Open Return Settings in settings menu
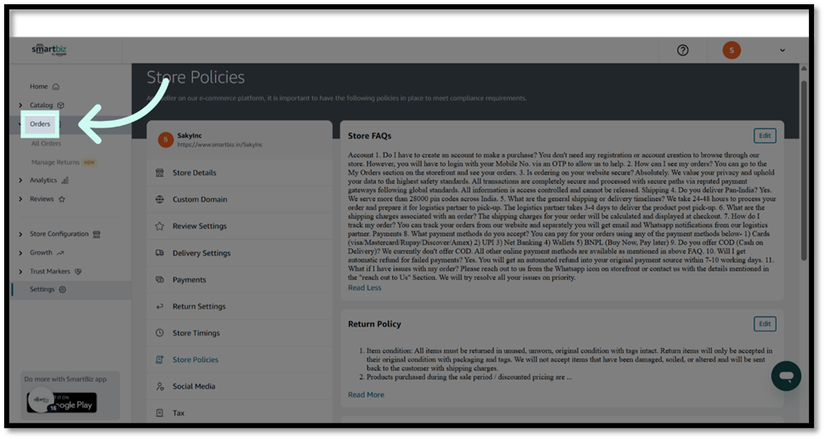The image size is (825, 439). [198, 306]
